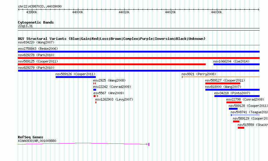Select variant label esv22798 (Conrad2009)
This screenshot has width=268, height=161.
245,99
